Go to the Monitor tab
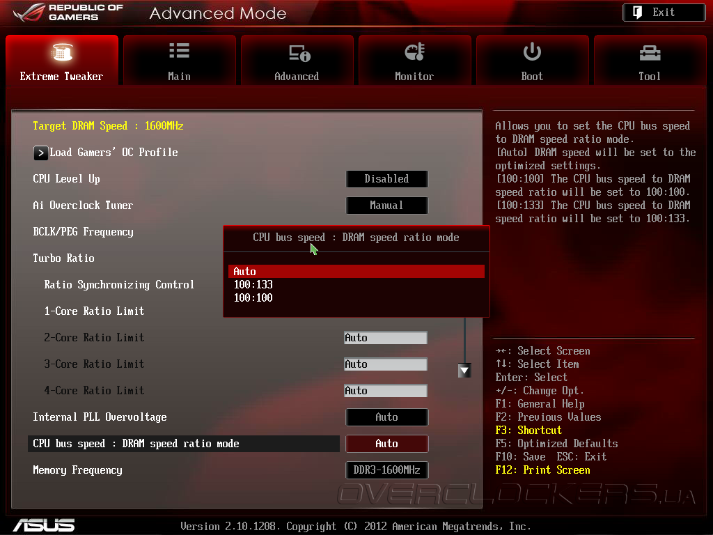713x535 pixels. [414, 60]
